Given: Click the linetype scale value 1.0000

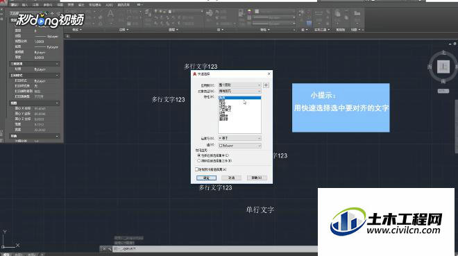Looking at the screenshot, I should pos(39,42).
